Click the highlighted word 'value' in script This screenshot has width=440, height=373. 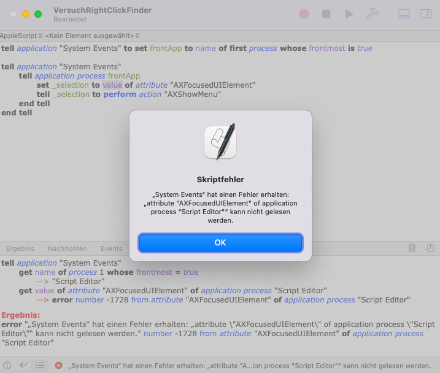112,85
